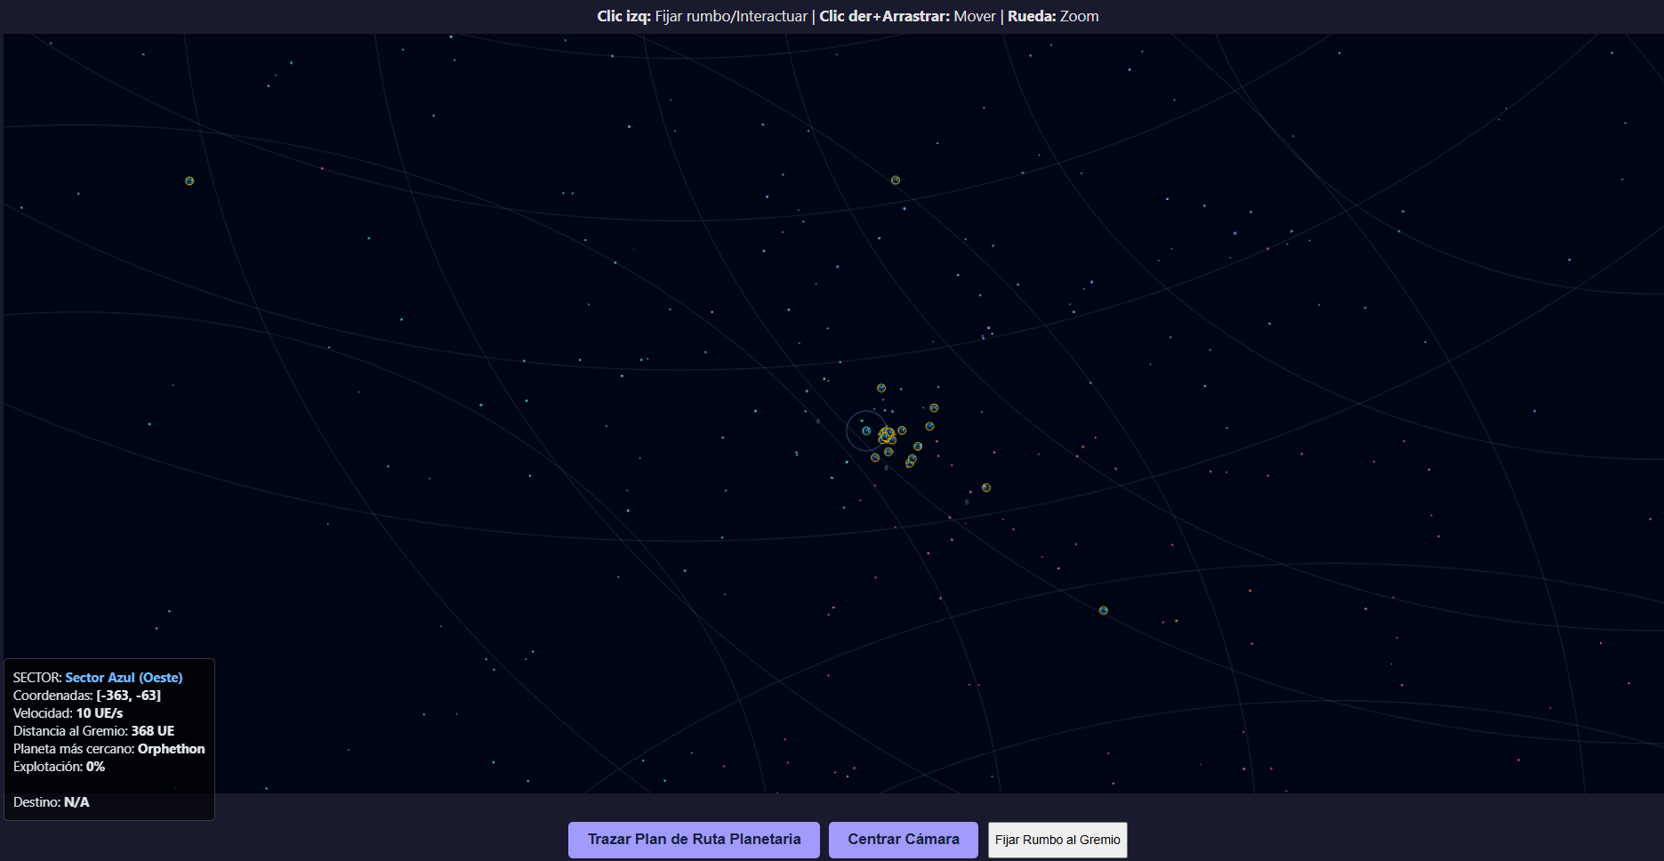
Task: Click Fijar Rumbo al Gremio button
Action: 1057,840
